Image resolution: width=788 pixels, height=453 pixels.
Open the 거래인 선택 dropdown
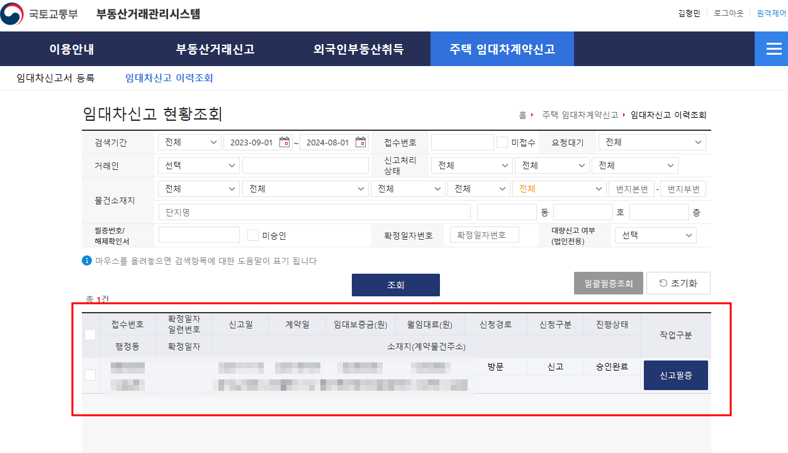[x=198, y=165]
